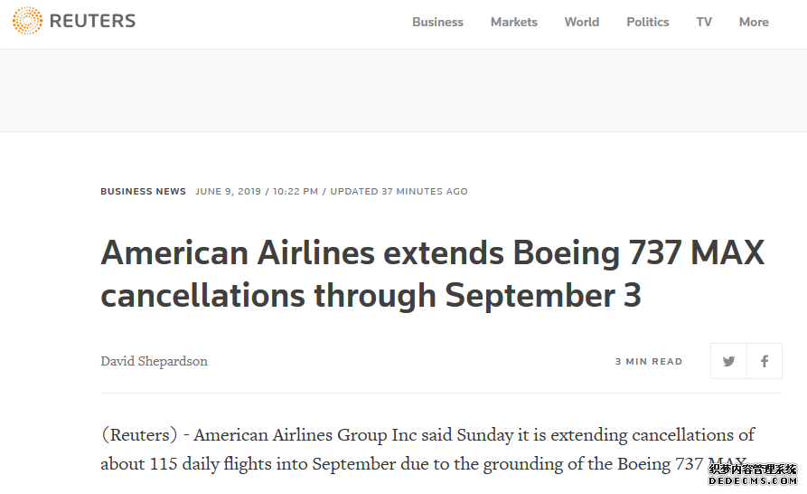The height and width of the screenshot is (494, 807).
Task: Navigate to the Politics section
Action: 647,22
